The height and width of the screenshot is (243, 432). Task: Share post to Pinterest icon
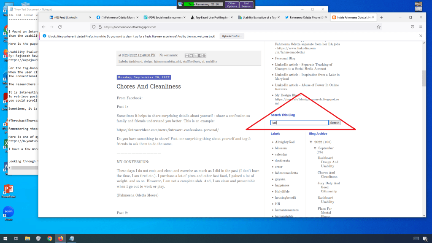click(x=204, y=56)
